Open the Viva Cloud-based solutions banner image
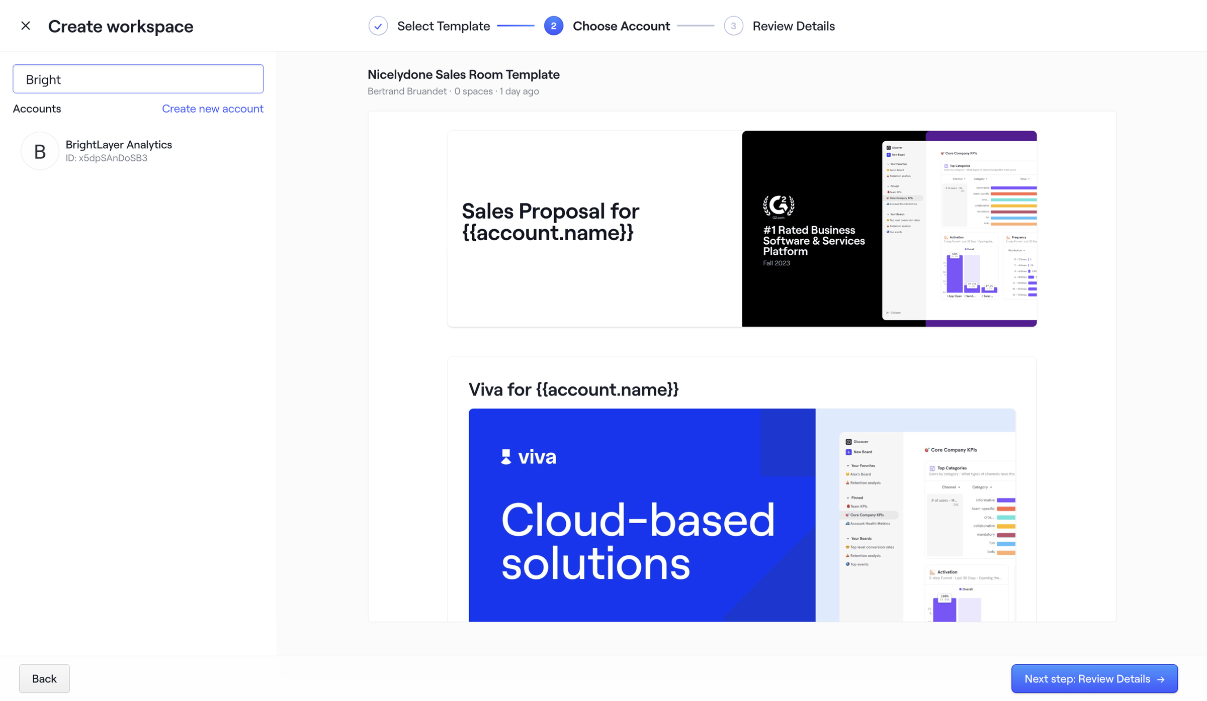 coord(742,515)
